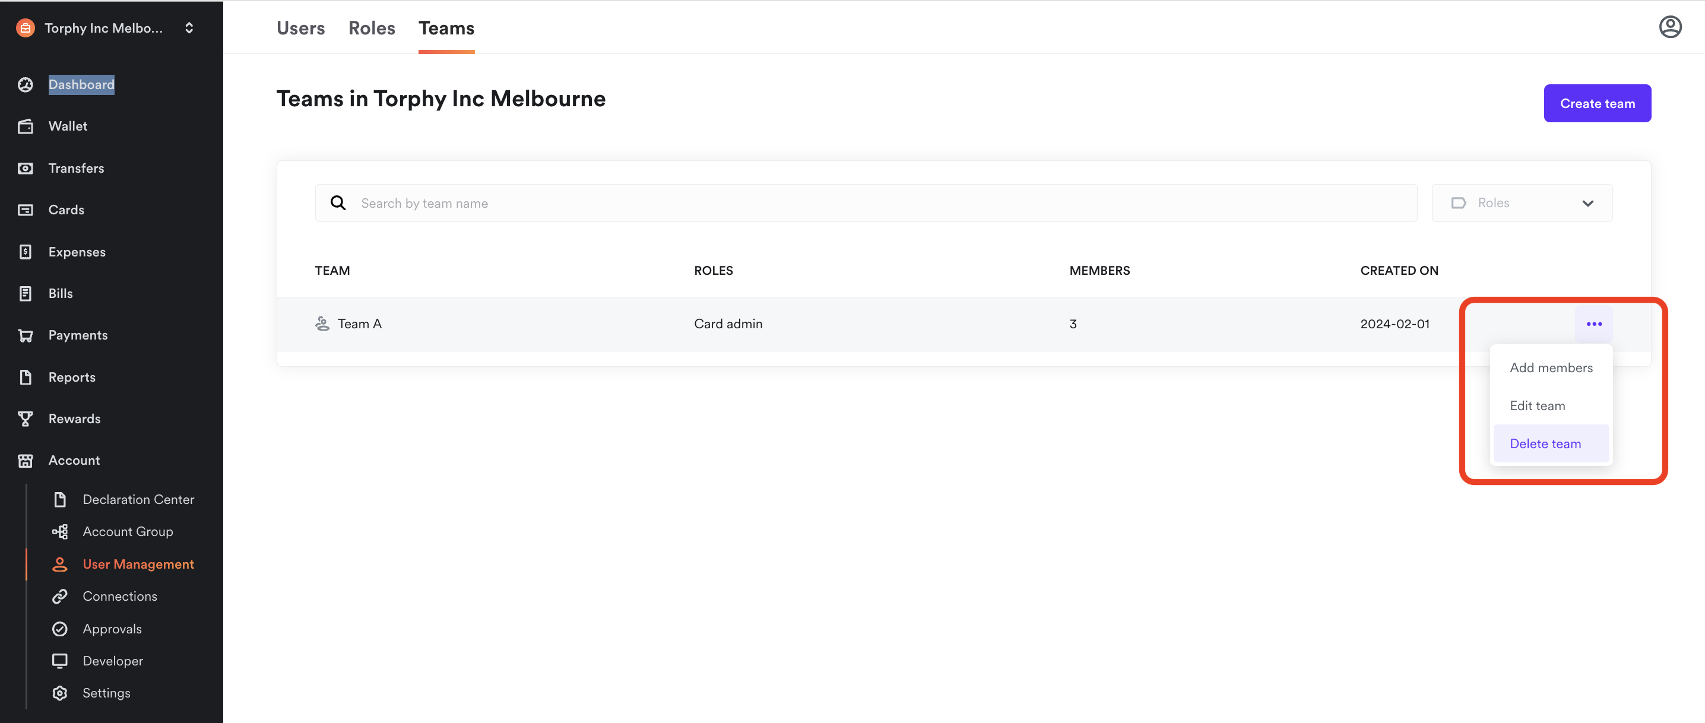Select Delete team from menu
This screenshot has height=723, width=1705.
1545,443
